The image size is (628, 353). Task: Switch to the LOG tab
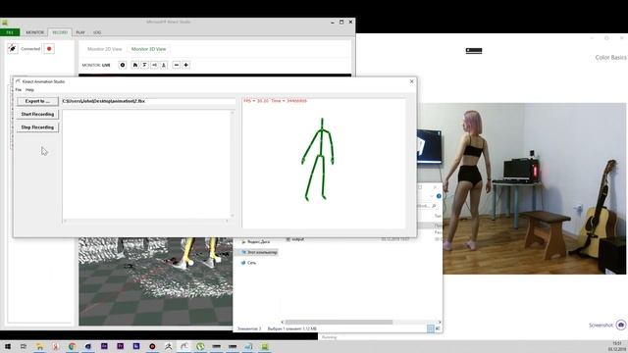coord(97,32)
